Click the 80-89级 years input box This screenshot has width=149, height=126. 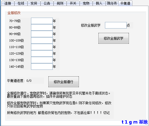click(x=42, y=27)
